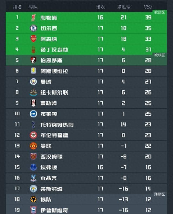
Task: Click the Liverpool club crest
Action: [x=33, y=18]
